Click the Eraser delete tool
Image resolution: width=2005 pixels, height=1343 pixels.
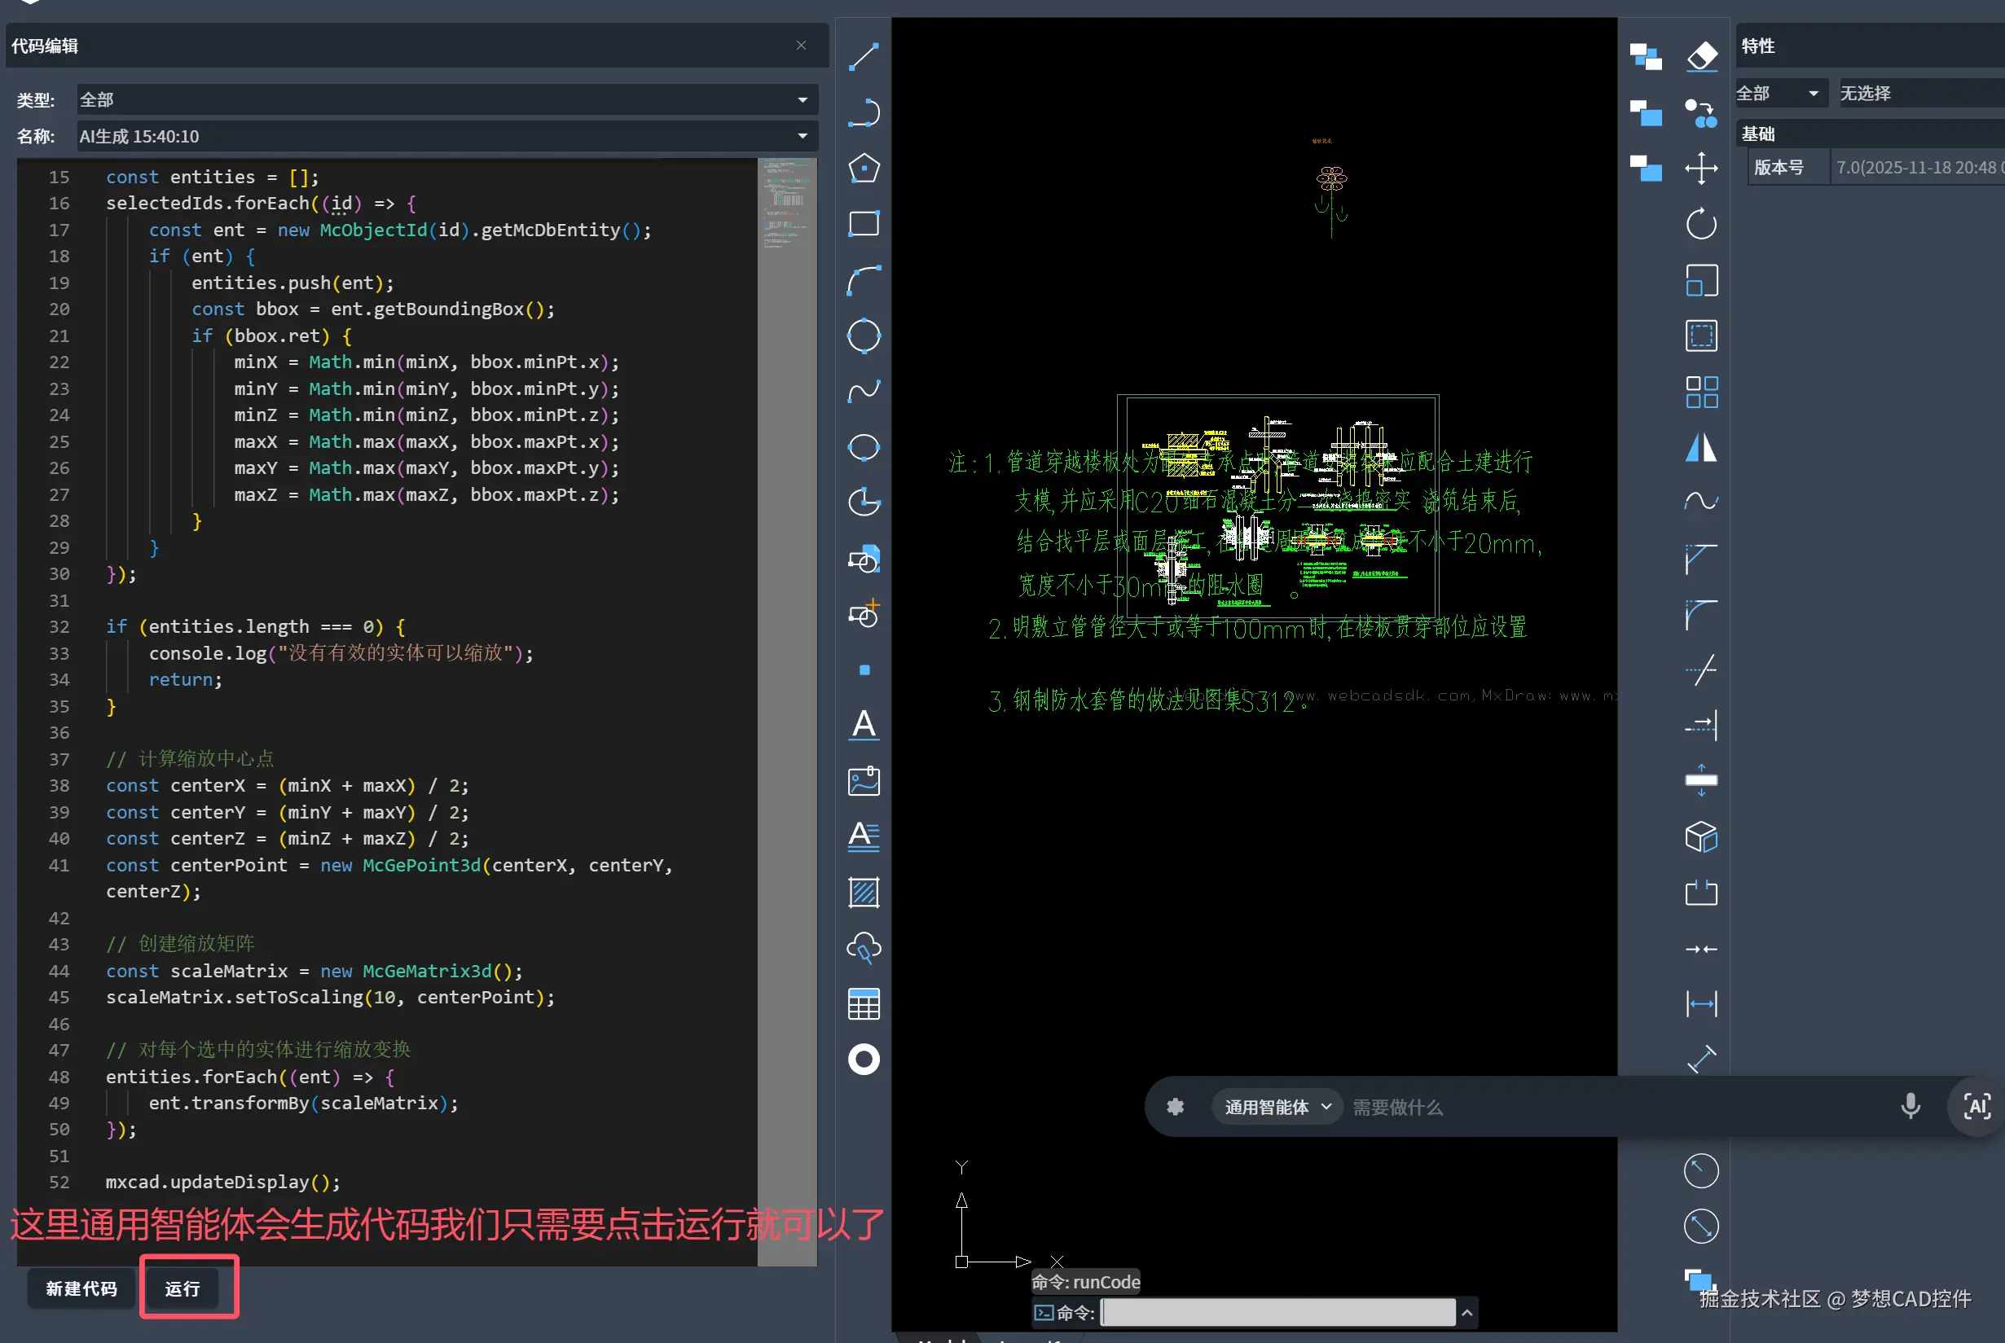point(1701,57)
